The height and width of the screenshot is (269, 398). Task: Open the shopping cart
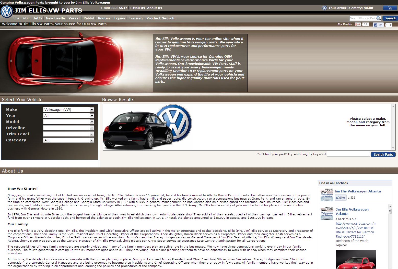coord(390,8)
